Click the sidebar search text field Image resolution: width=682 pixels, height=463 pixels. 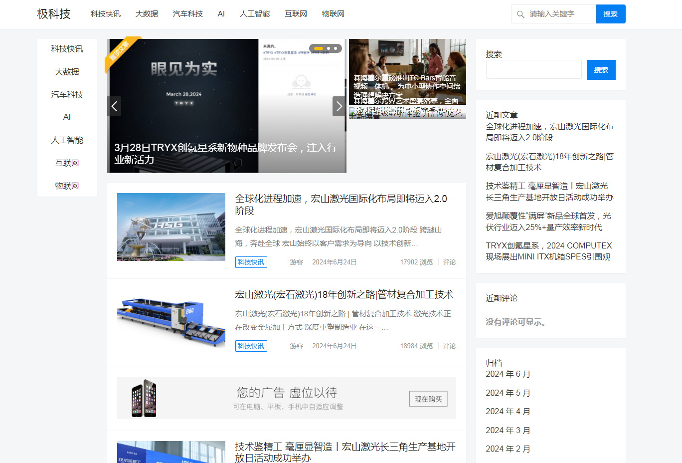pos(534,69)
